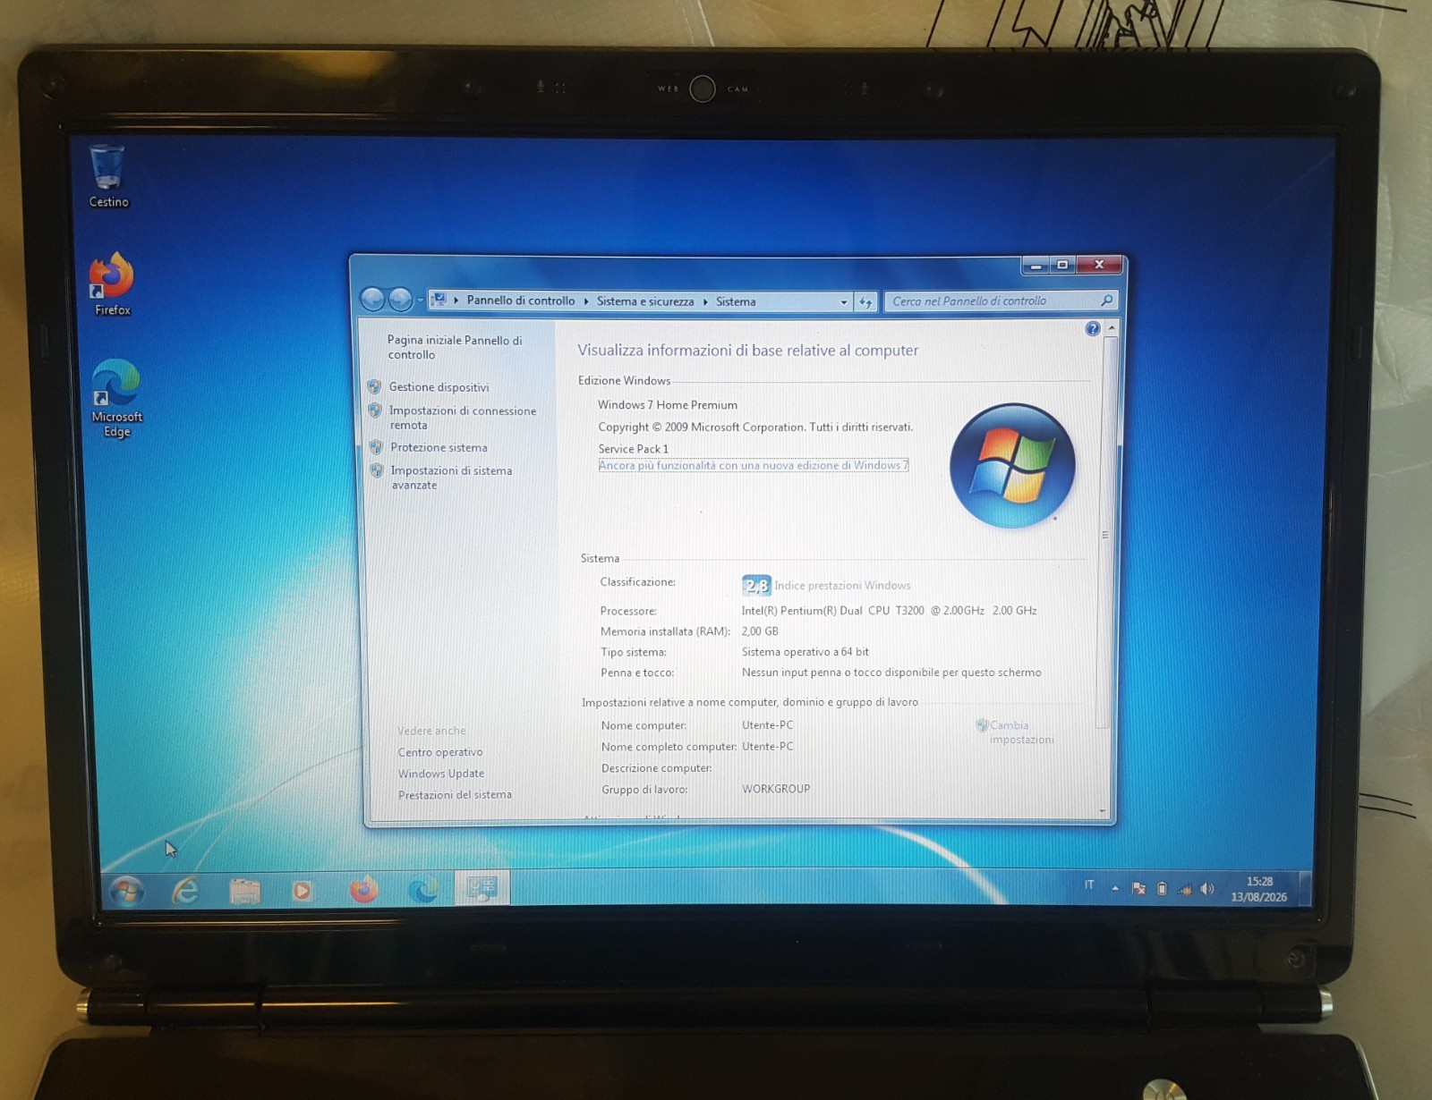The image size is (1432, 1100).
Task: Launch Microsoft Edge from the taskbar
Action: pos(422,889)
